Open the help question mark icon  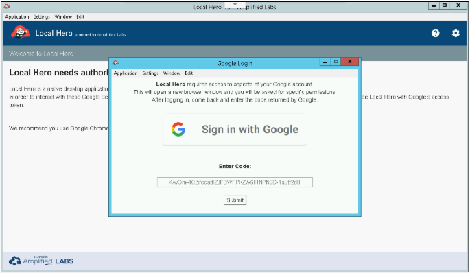(435, 33)
